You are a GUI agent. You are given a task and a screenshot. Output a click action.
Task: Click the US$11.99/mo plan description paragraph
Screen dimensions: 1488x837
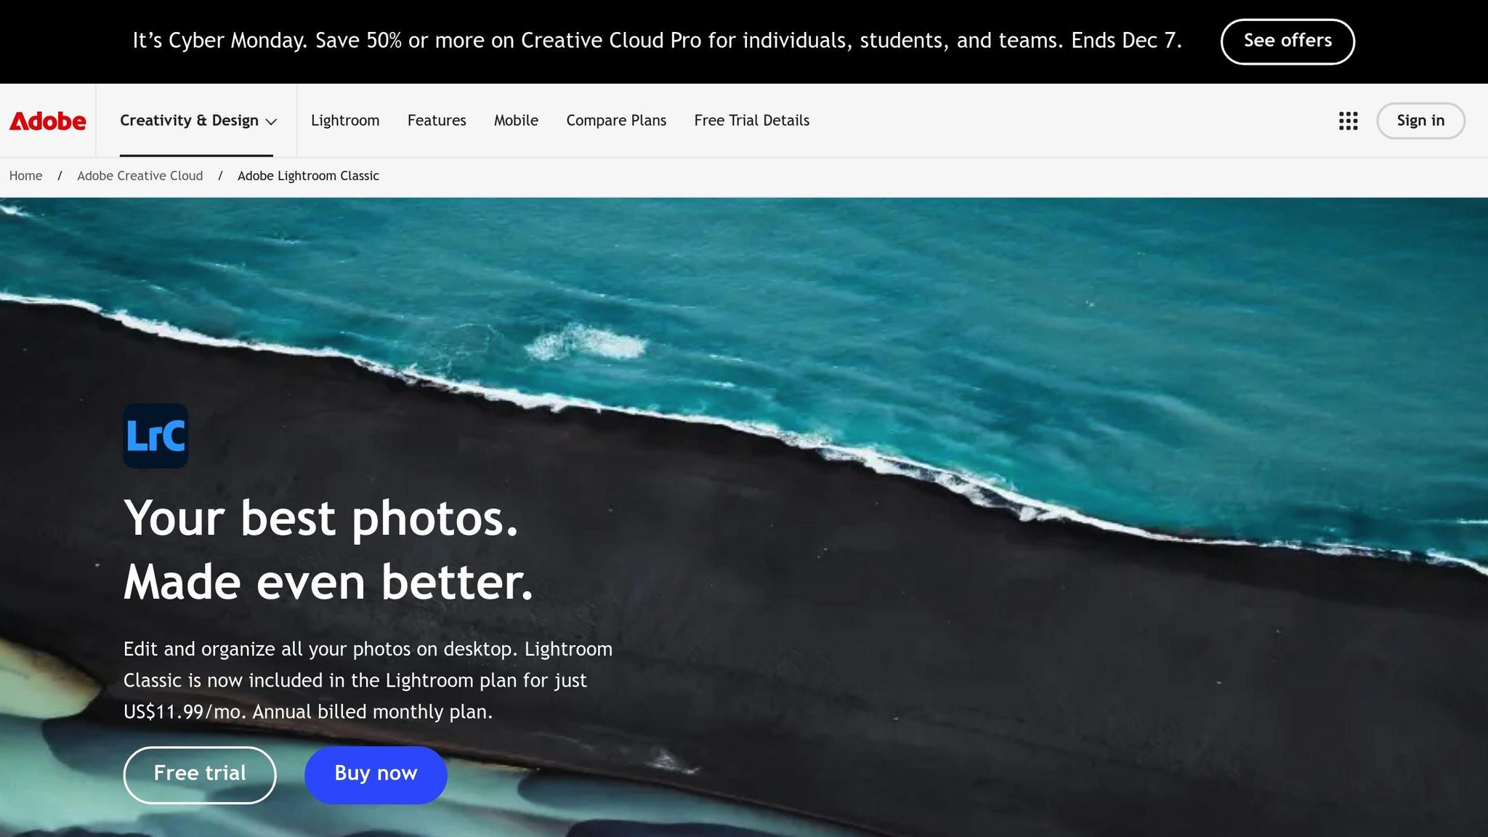(x=368, y=680)
